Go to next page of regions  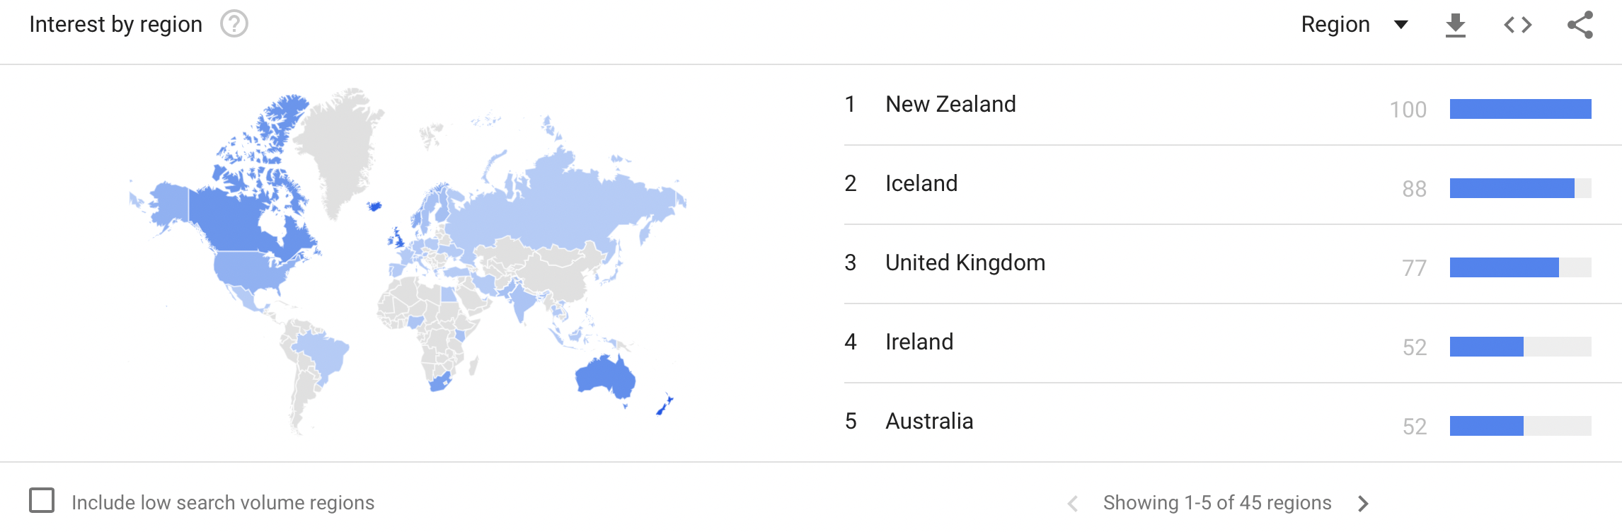1363,503
